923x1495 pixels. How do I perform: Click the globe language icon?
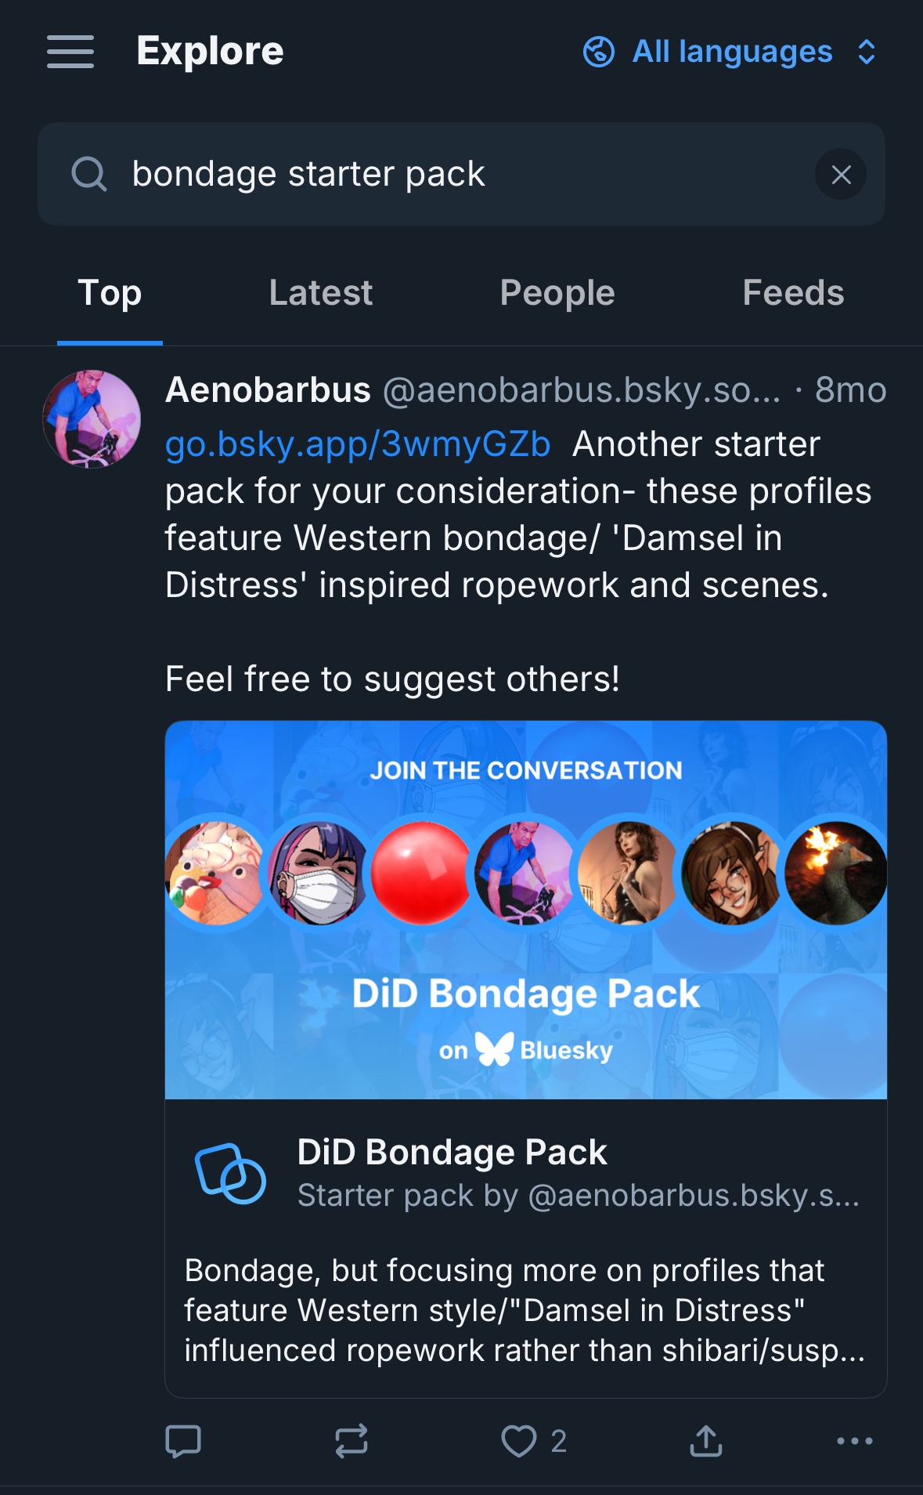click(x=599, y=52)
